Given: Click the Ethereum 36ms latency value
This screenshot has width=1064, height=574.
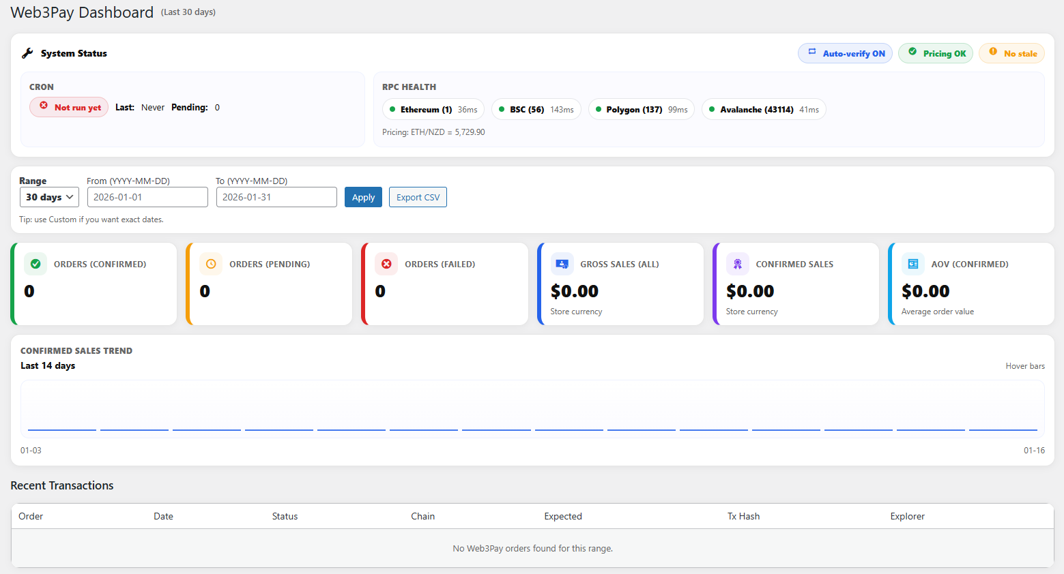Looking at the screenshot, I should point(468,110).
